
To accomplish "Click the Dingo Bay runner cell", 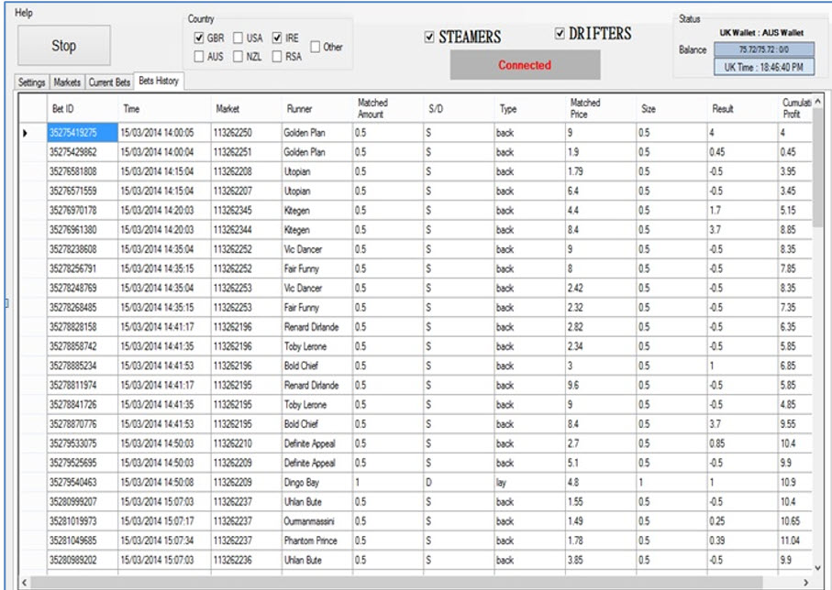I will 316,483.
